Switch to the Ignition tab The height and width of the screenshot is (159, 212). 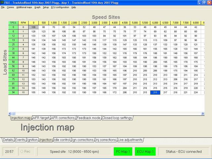32,140
